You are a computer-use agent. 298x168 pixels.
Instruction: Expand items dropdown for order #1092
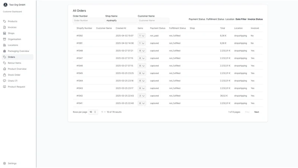coord(142,35)
